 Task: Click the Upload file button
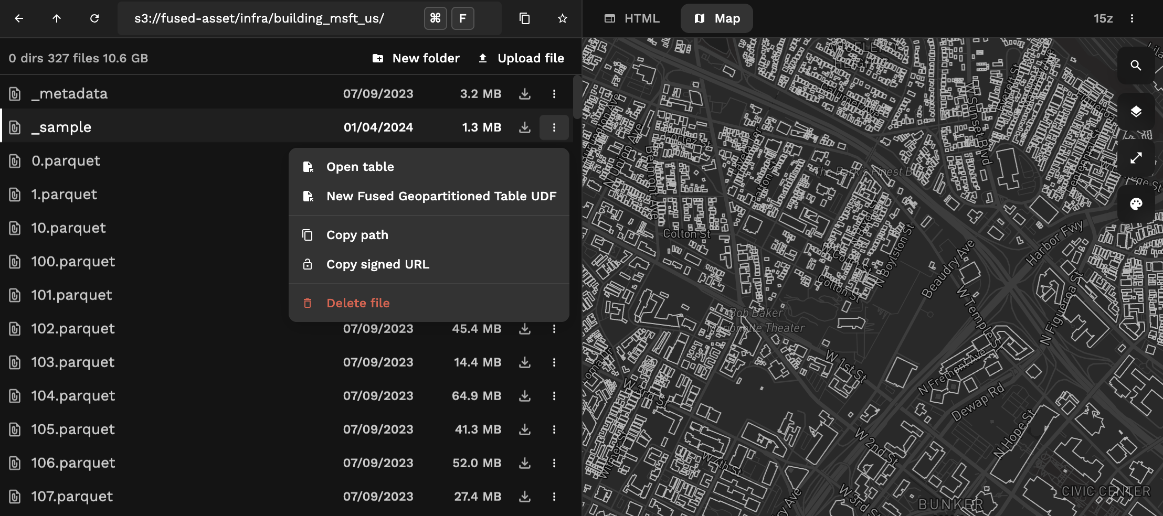click(x=521, y=58)
